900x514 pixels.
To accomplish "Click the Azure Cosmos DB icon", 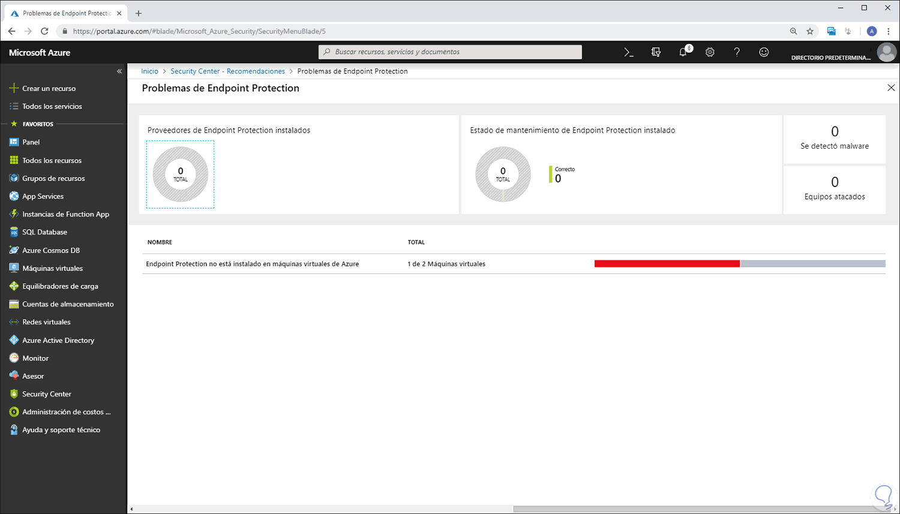I will (x=14, y=250).
